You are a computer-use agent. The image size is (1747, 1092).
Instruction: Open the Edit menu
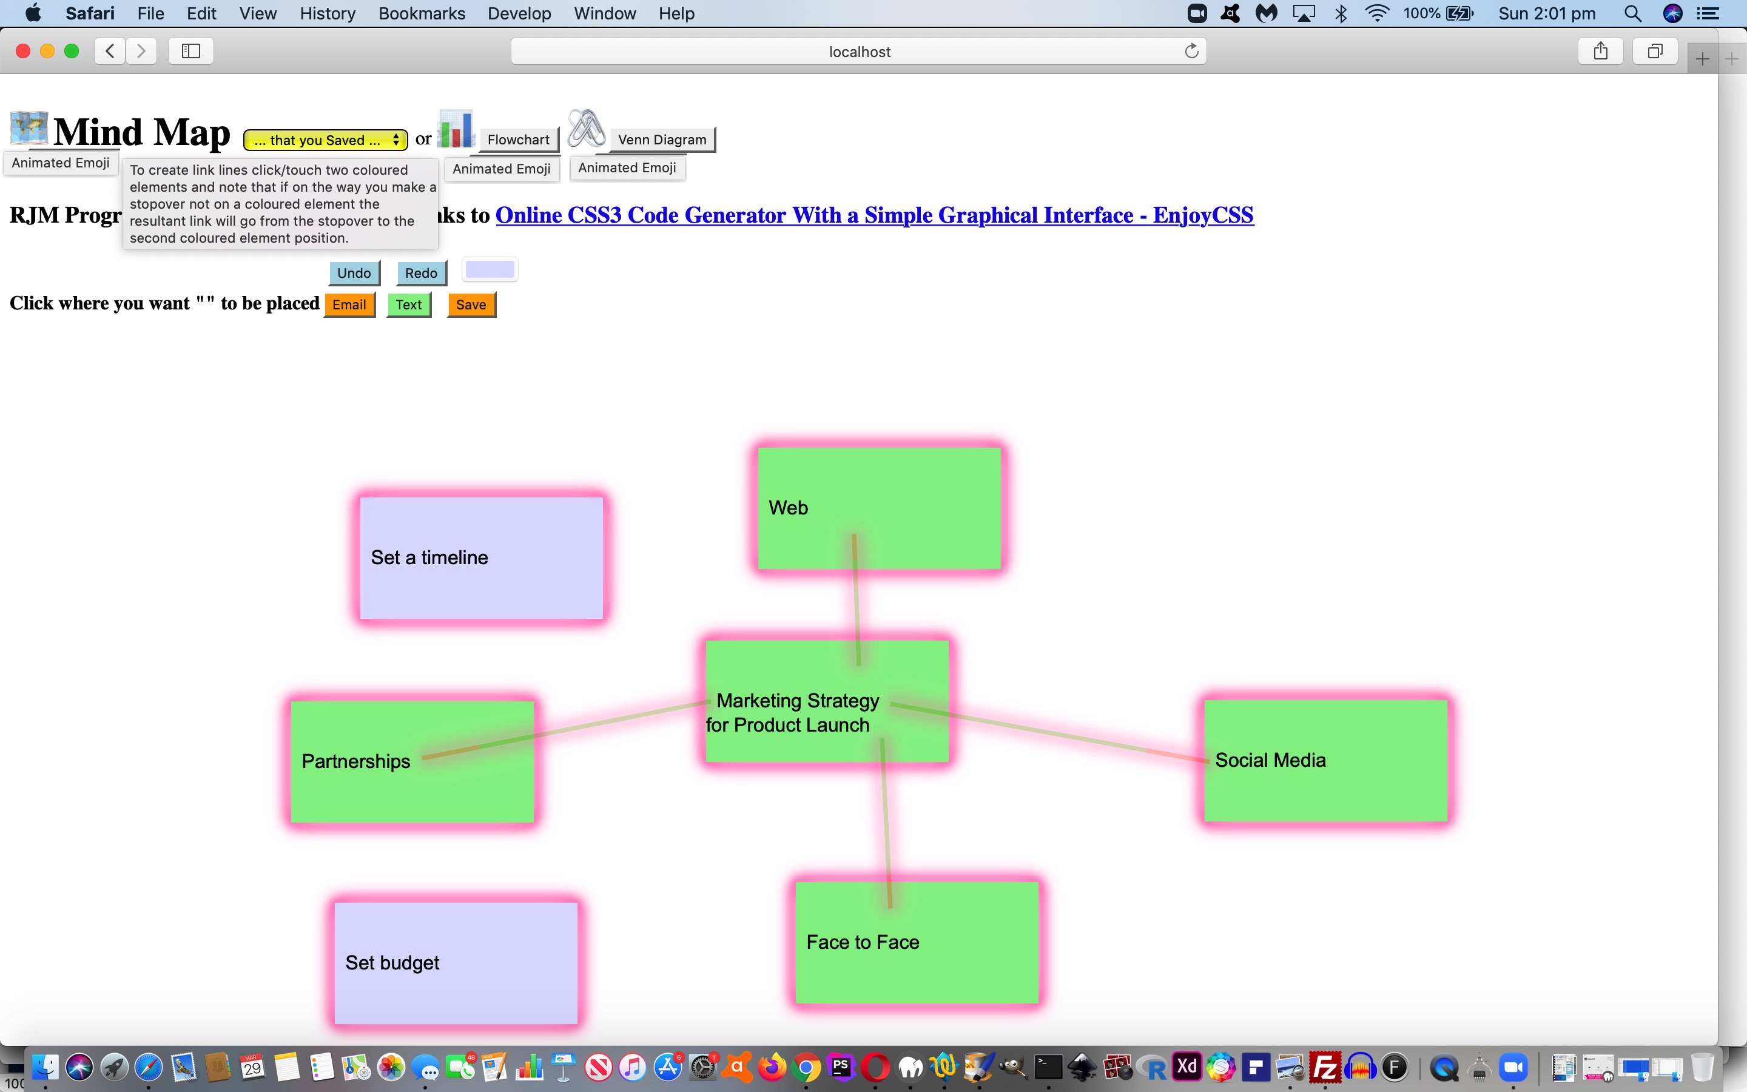[201, 13]
